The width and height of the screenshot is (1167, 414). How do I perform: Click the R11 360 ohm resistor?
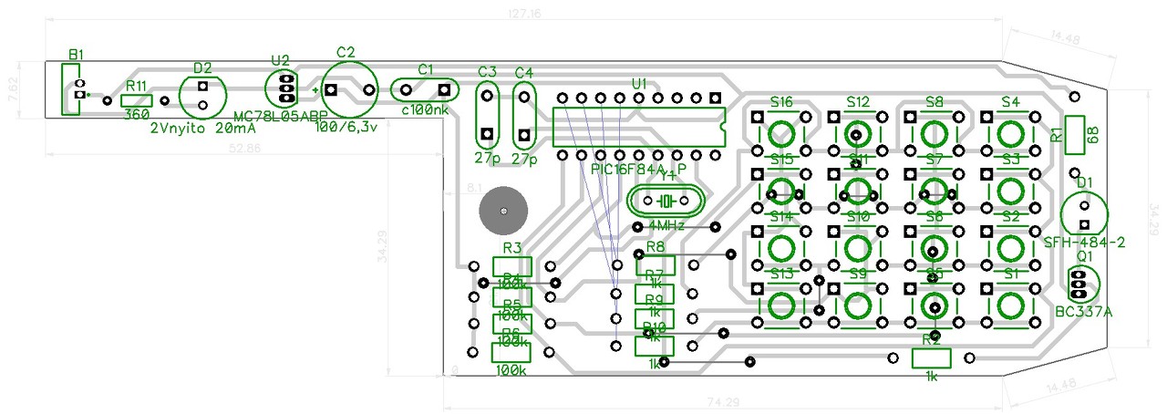[x=137, y=100]
